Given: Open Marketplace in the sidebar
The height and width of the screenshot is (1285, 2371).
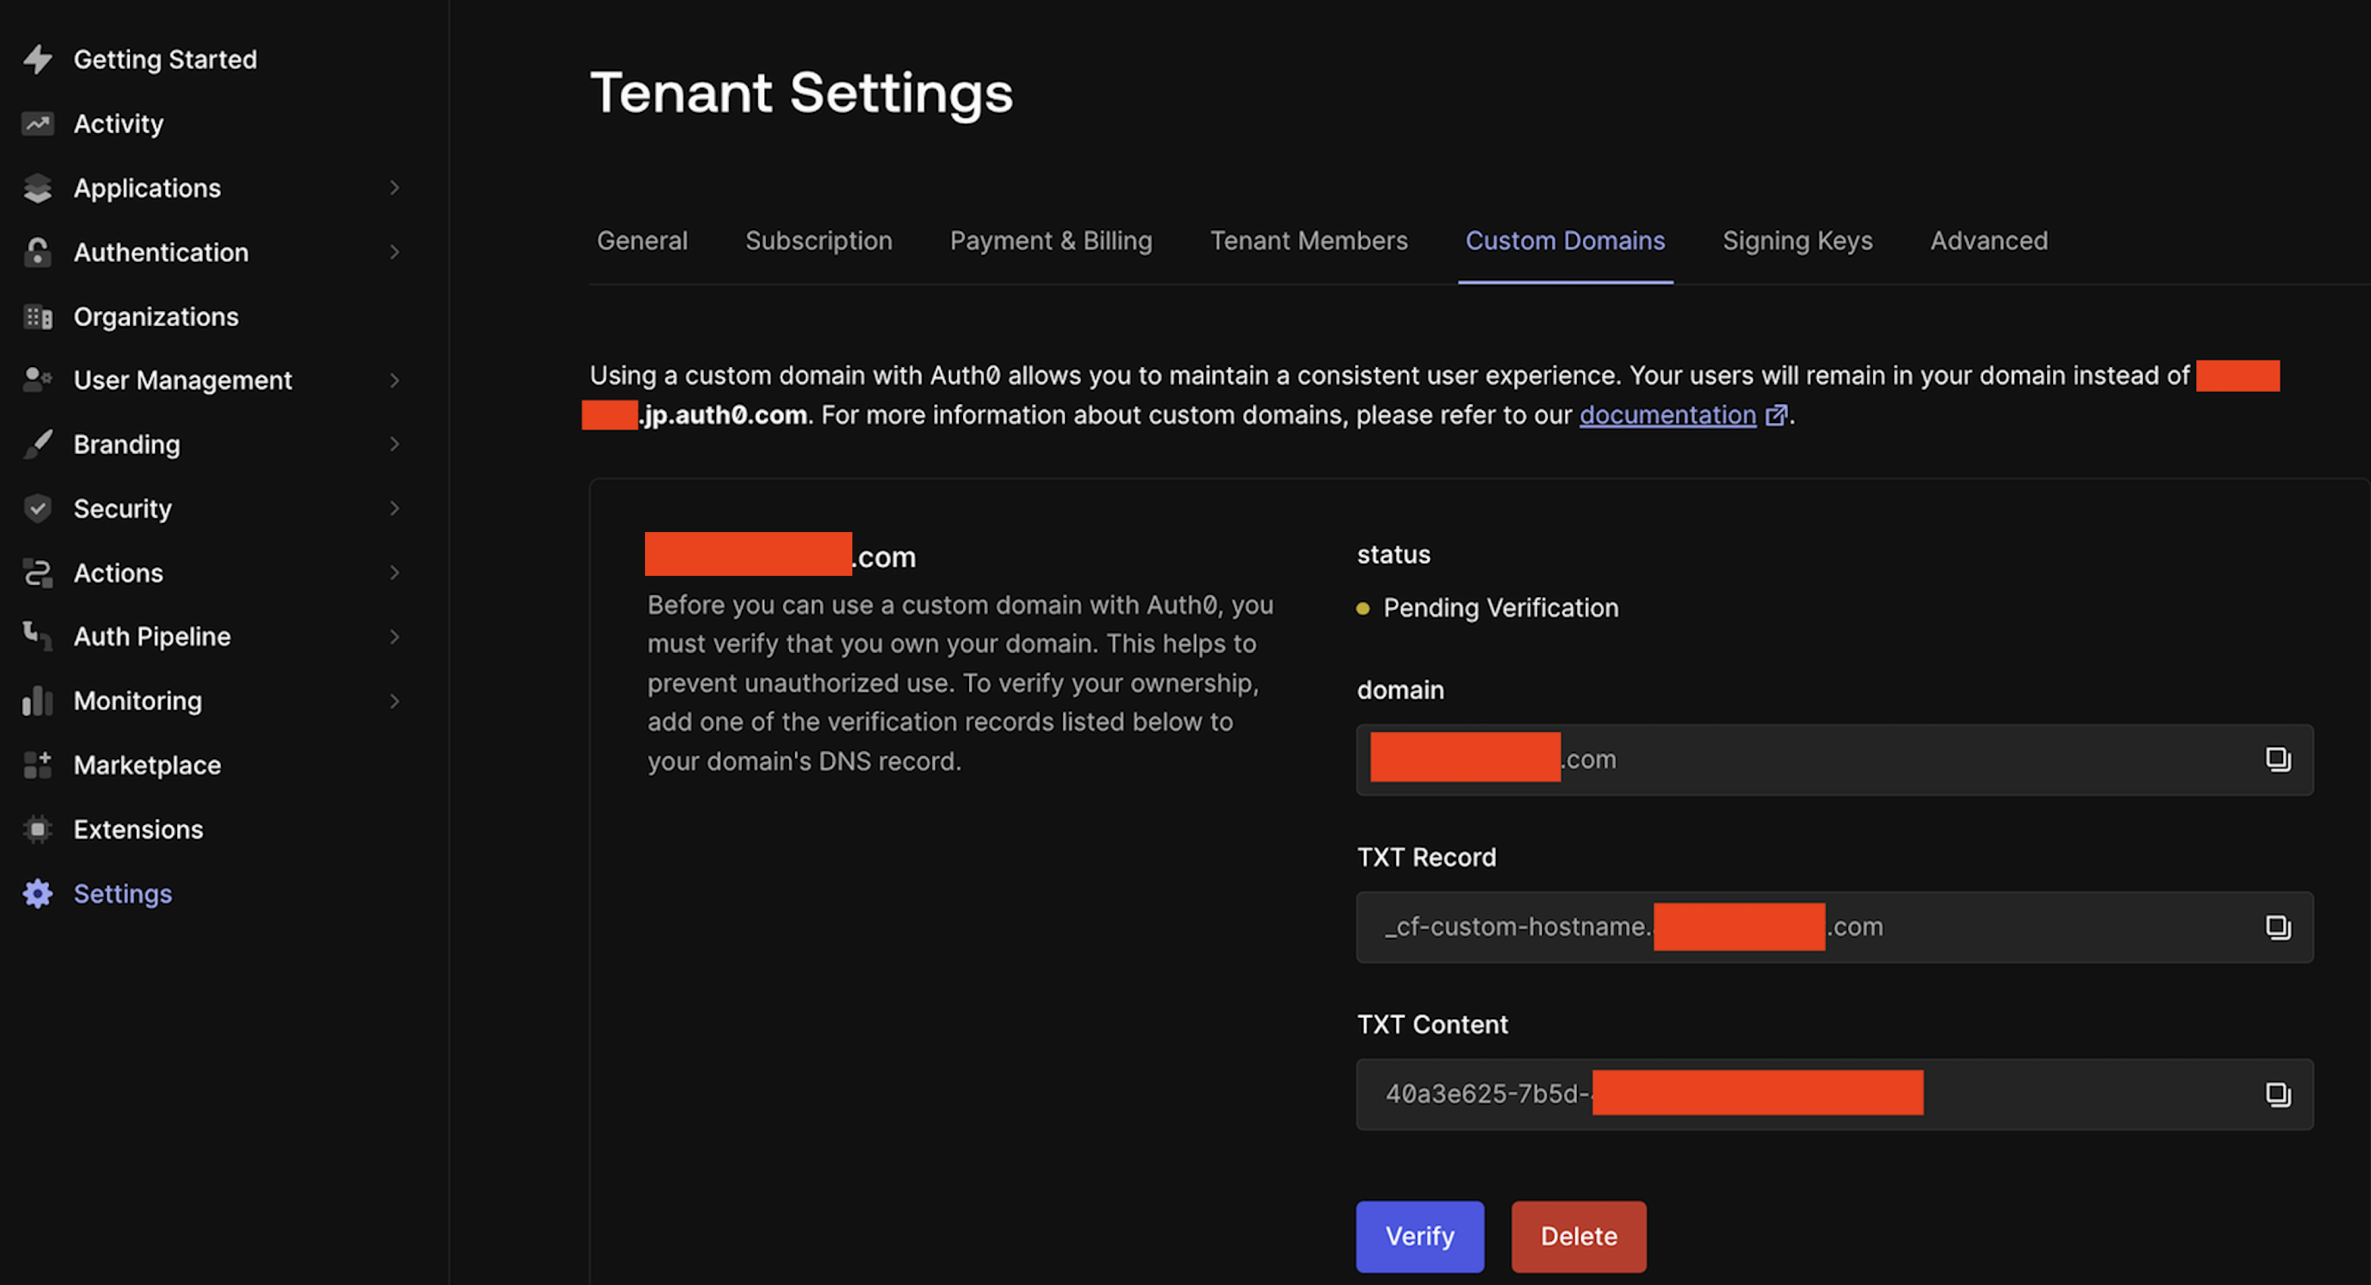Looking at the screenshot, I should coord(148,765).
